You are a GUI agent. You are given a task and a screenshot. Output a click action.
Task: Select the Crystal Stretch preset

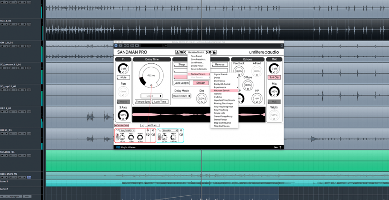click(x=224, y=74)
